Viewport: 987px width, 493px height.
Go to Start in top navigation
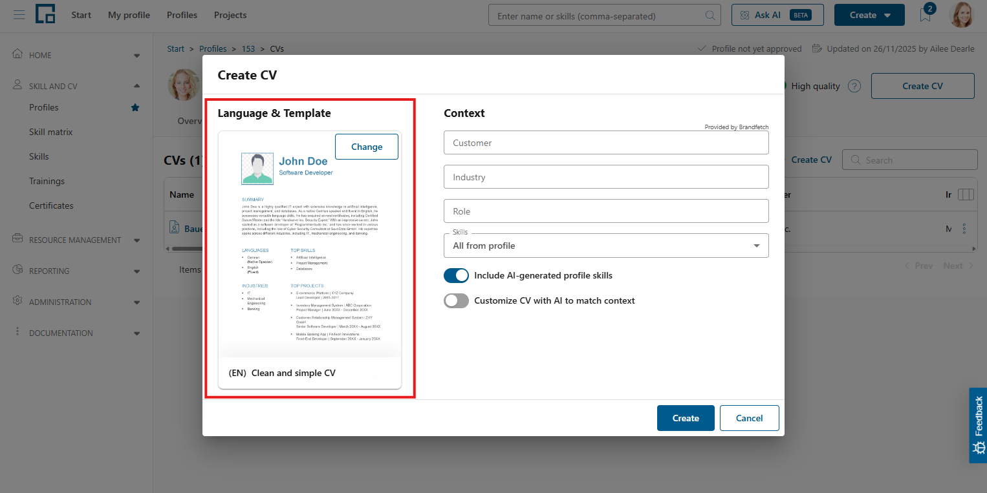click(81, 15)
